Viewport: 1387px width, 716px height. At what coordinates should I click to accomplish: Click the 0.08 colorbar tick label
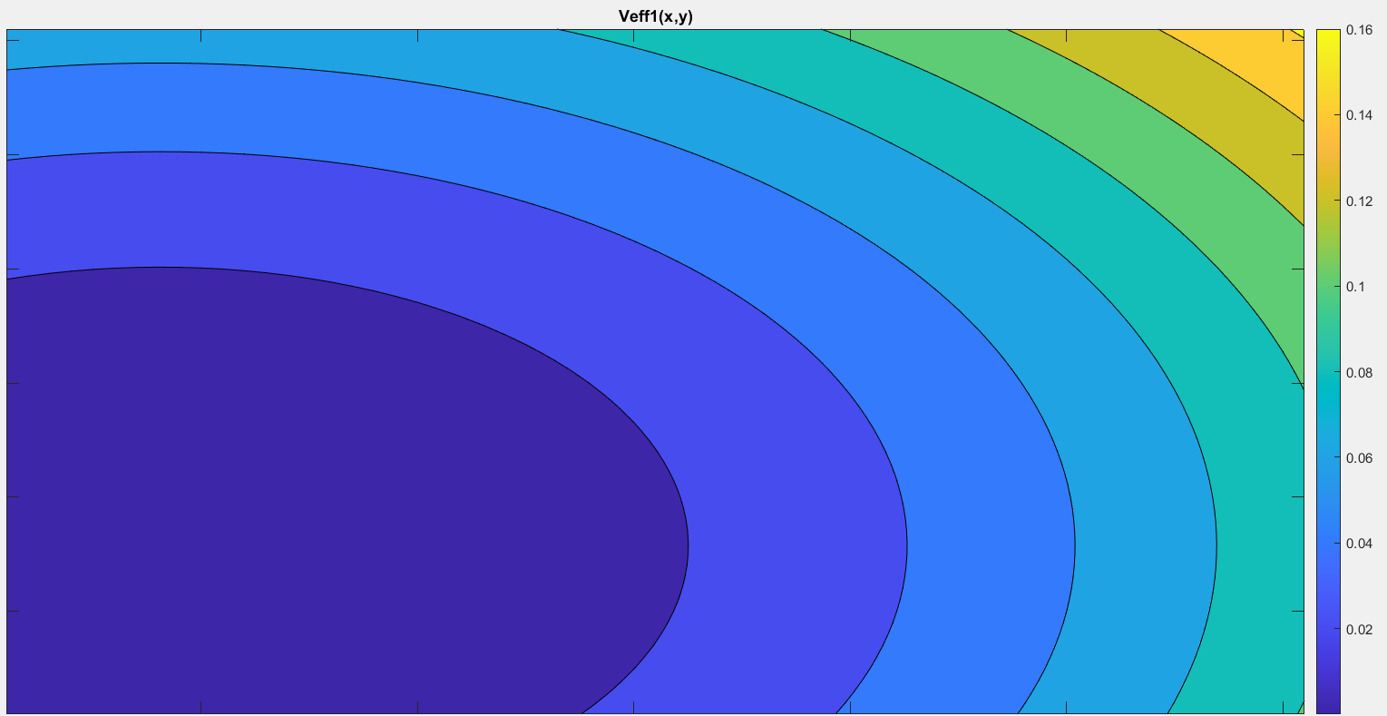(x=1358, y=372)
